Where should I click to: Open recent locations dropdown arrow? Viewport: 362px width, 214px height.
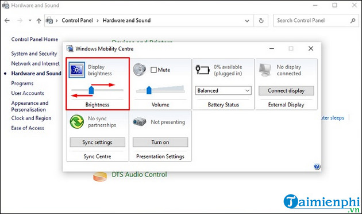pos(30,21)
